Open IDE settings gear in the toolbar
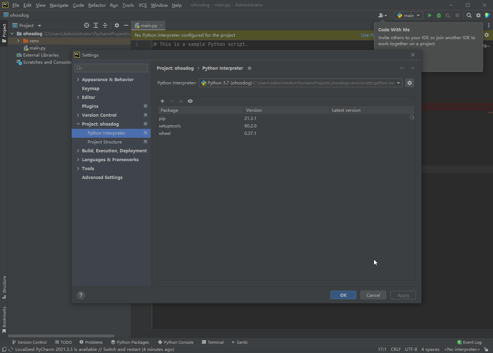Image resolution: width=493 pixels, height=353 pixels. tap(478, 15)
